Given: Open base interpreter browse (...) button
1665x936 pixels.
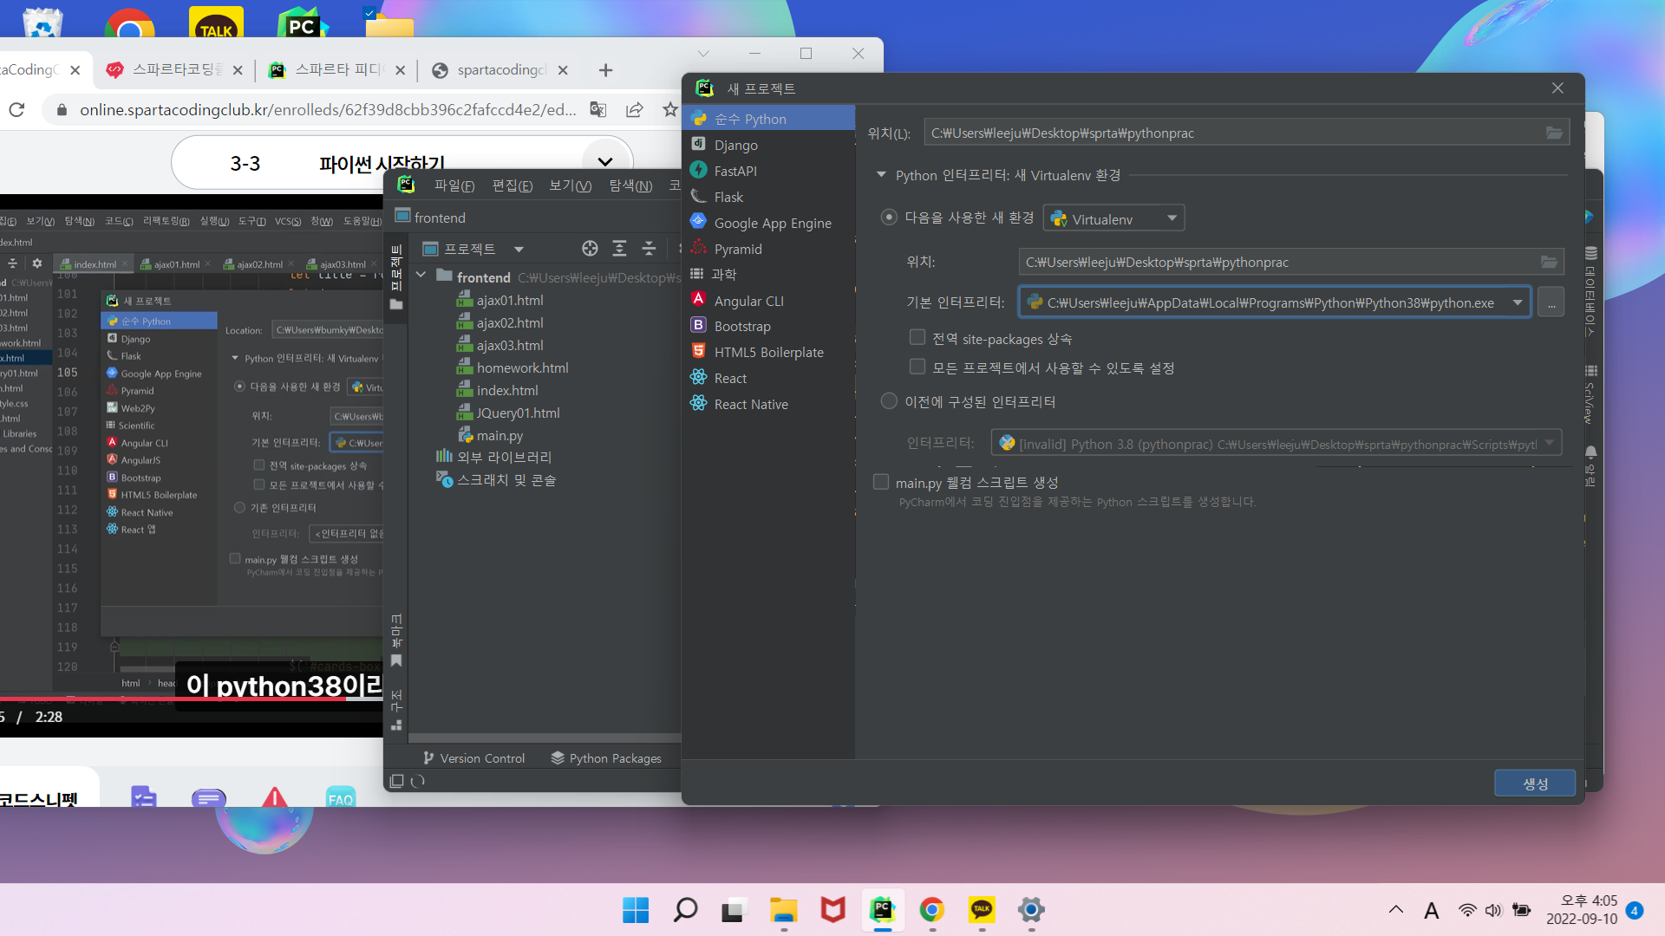Looking at the screenshot, I should pos(1551,302).
